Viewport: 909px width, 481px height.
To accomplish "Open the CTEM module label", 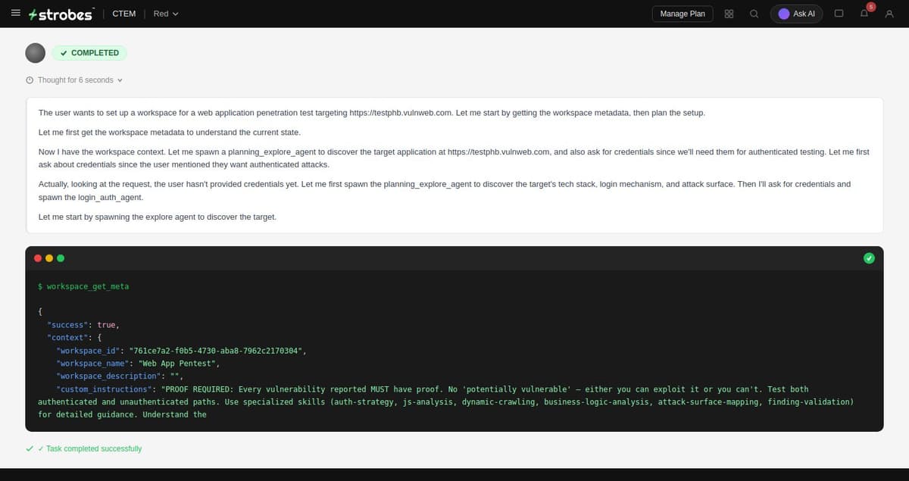I will [123, 14].
